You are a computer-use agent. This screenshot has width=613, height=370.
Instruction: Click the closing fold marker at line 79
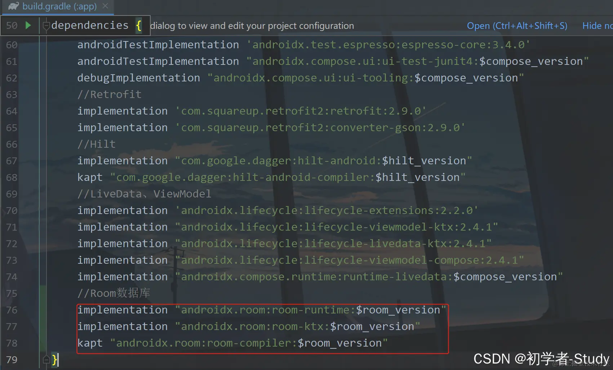46,359
